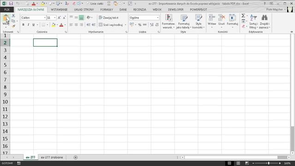
Task: Decrease font size with the smaller A icon
Action: coord(64,18)
